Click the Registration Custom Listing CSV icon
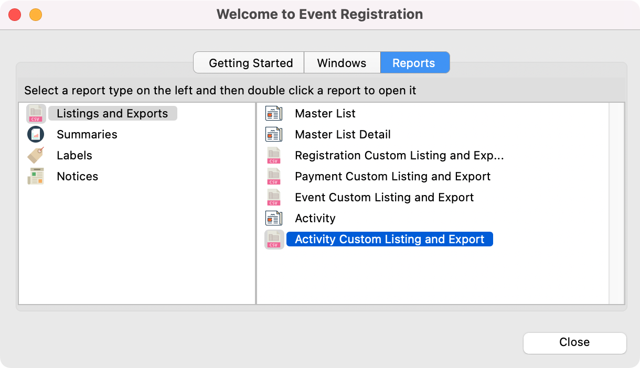 coord(274,156)
